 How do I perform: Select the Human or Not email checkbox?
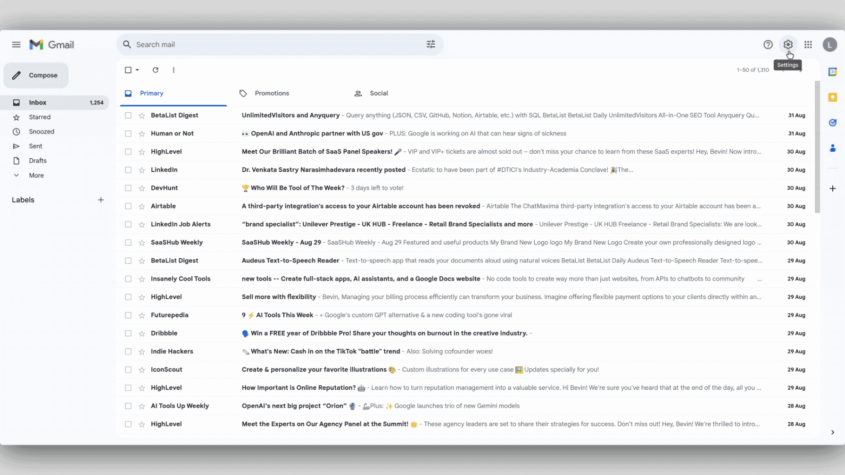[128, 134]
